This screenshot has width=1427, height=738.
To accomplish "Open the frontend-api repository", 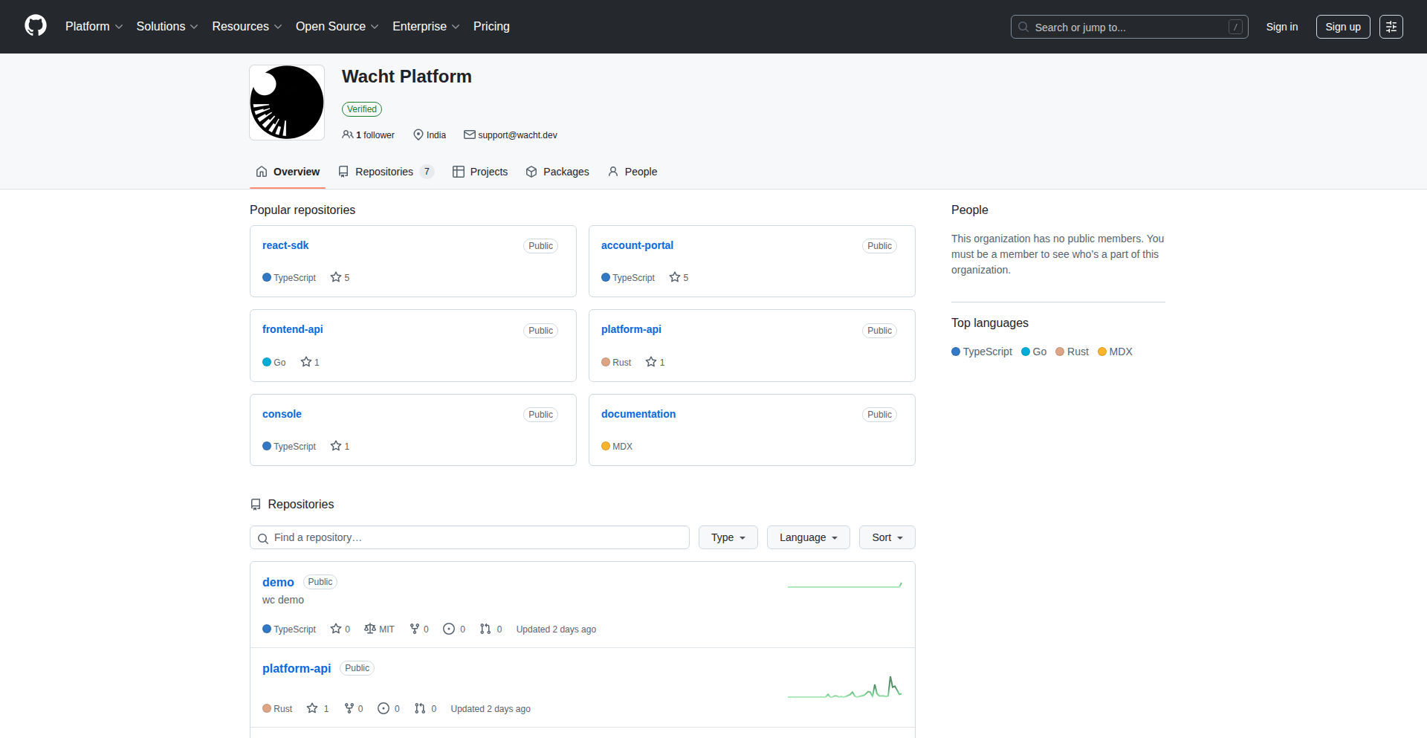I will (x=293, y=329).
